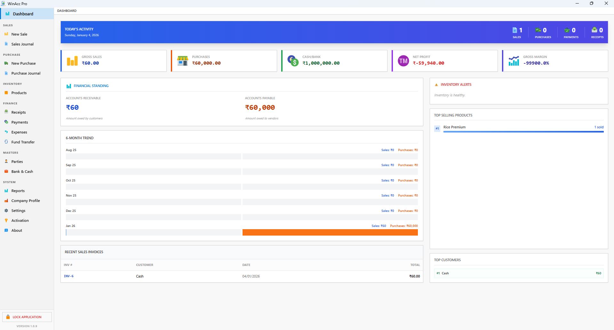Select the Sales Journal icon
Screen dimensions: 614x330
(x=6, y=44)
